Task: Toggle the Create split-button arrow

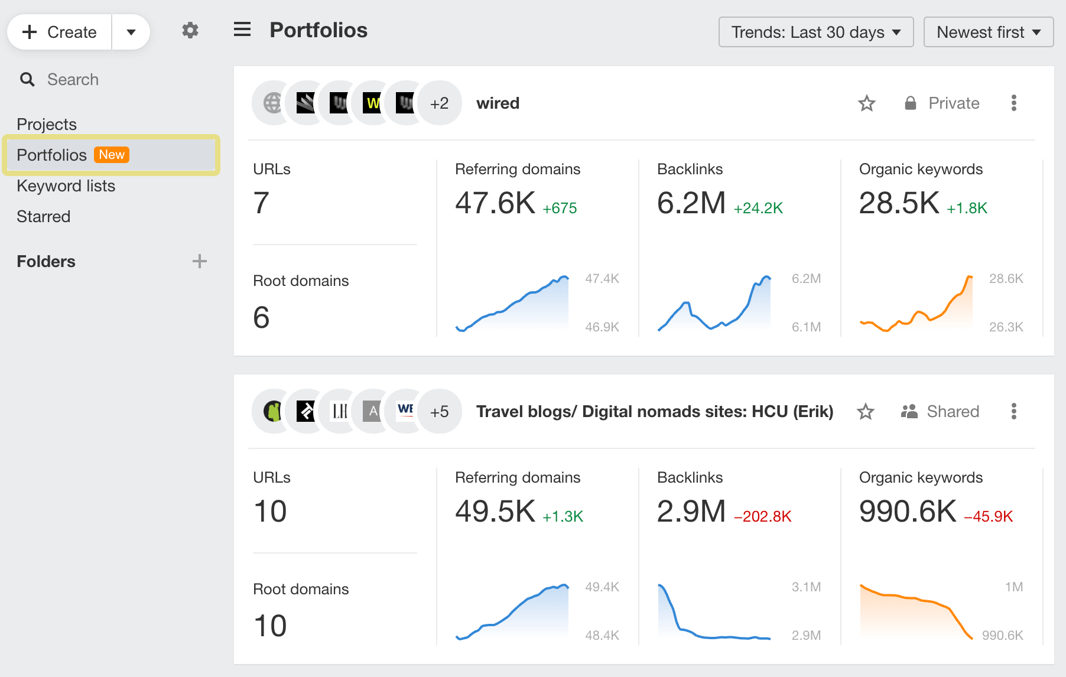Action: coord(131,32)
